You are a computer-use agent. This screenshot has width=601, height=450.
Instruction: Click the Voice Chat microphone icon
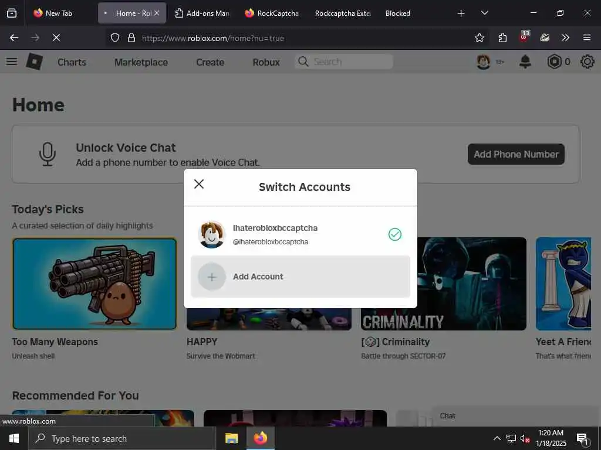48,154
